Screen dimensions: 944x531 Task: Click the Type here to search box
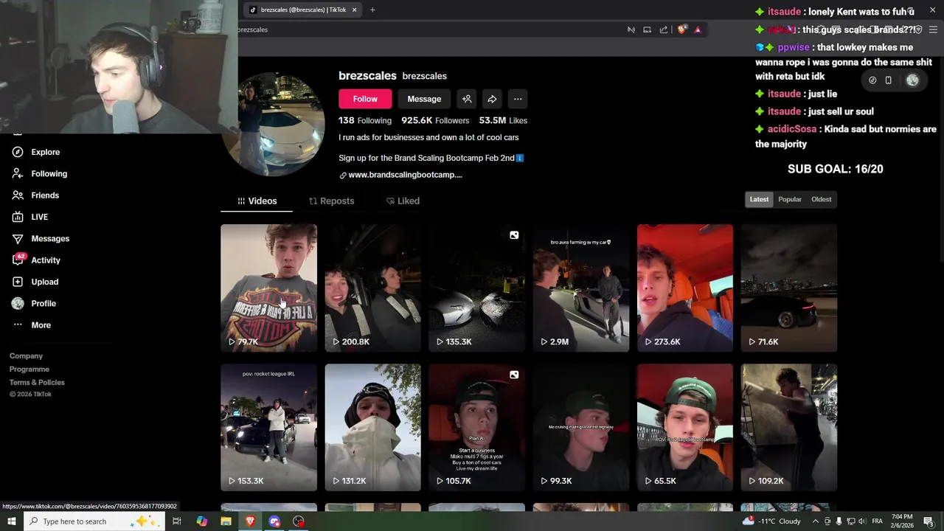coord(94,521)
